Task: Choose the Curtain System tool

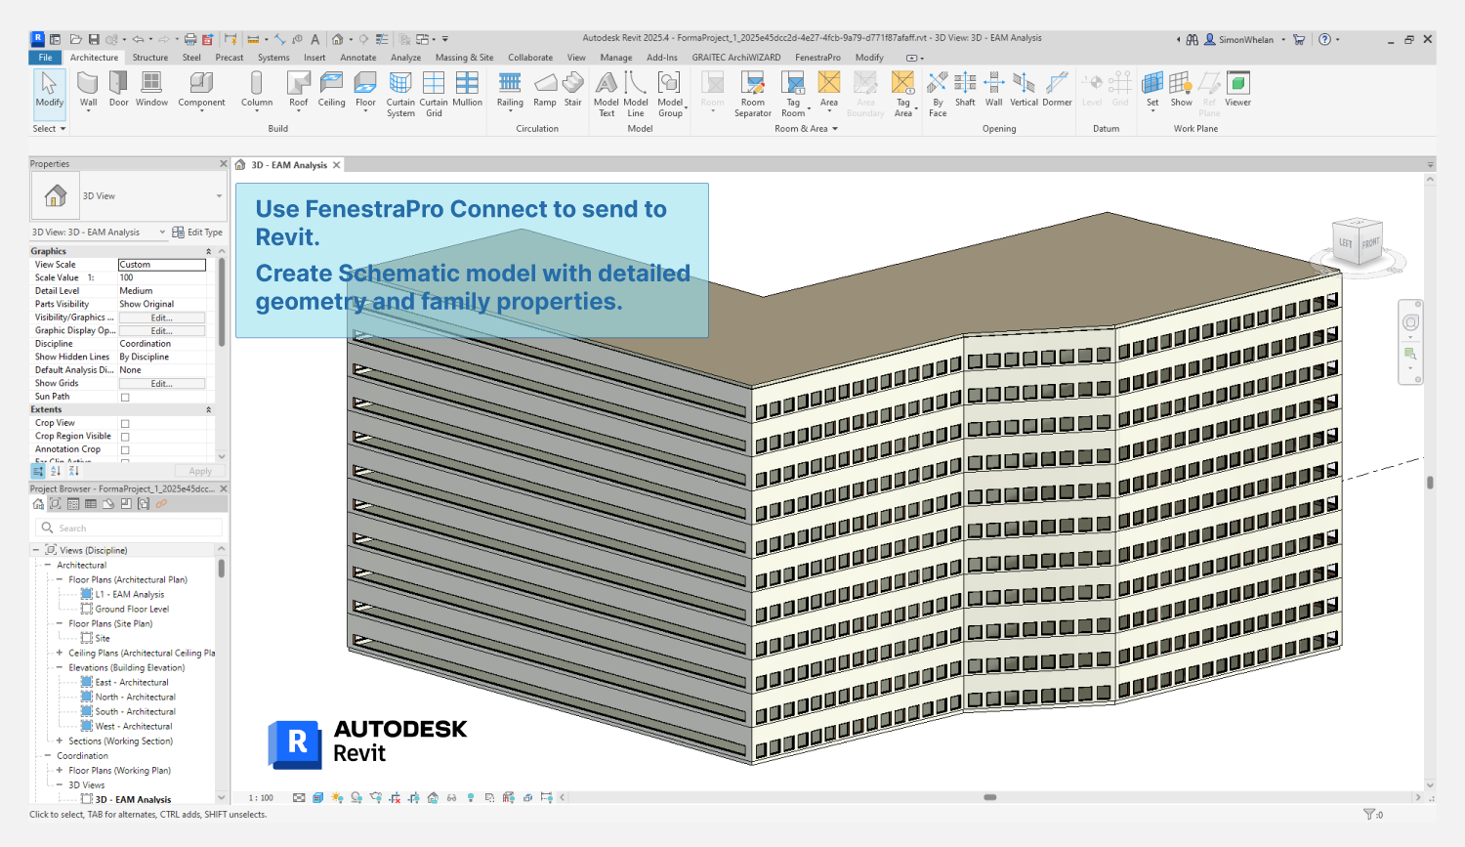Action: (x=400, y=95)
